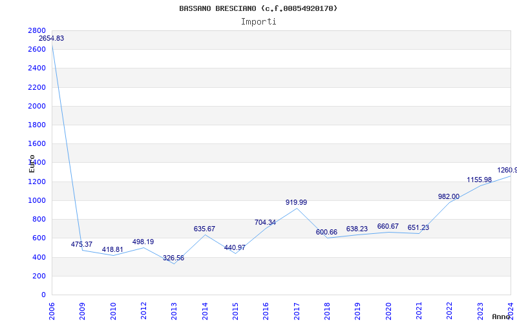Screen dimensions: 517x323
Task: Click the 2009 year axis label
Action: (82, 311)
